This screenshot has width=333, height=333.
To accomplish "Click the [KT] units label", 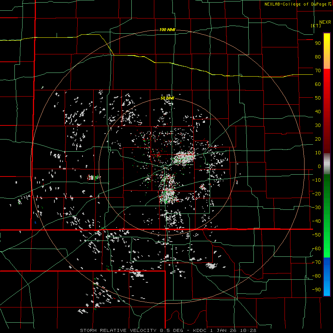I will tap(316, 26).
